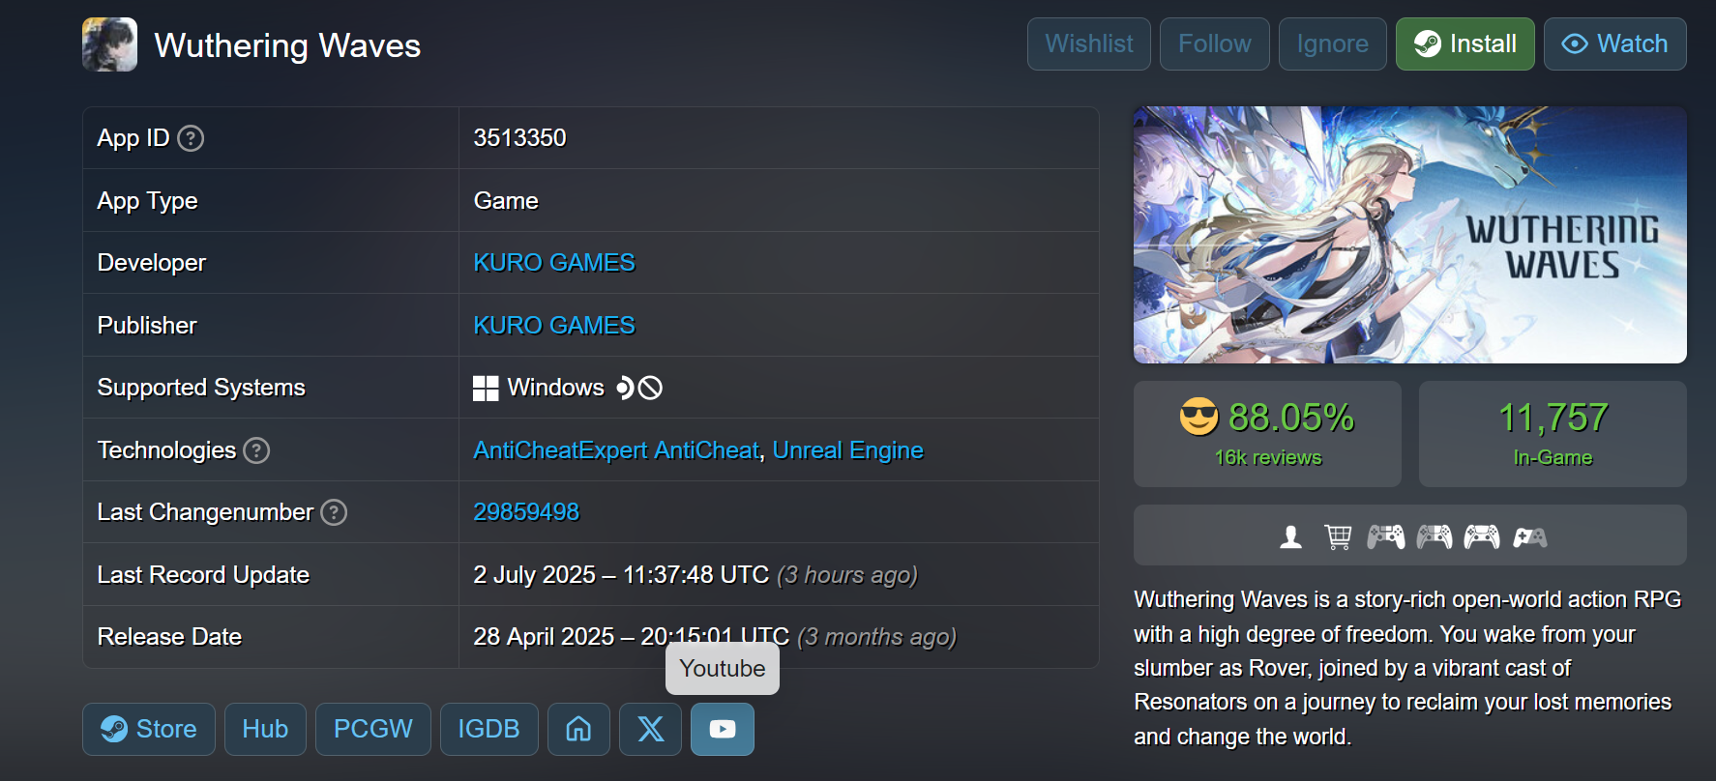
Task: Click the 88.05% review score box
Action: coord(1267,434)
